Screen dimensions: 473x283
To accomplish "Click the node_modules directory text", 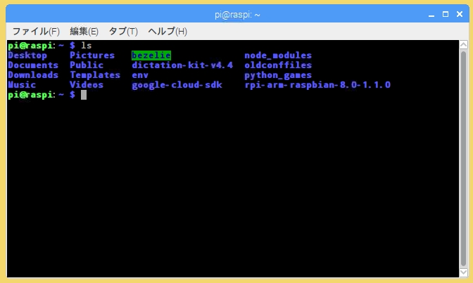I will (x=278, y=55).
